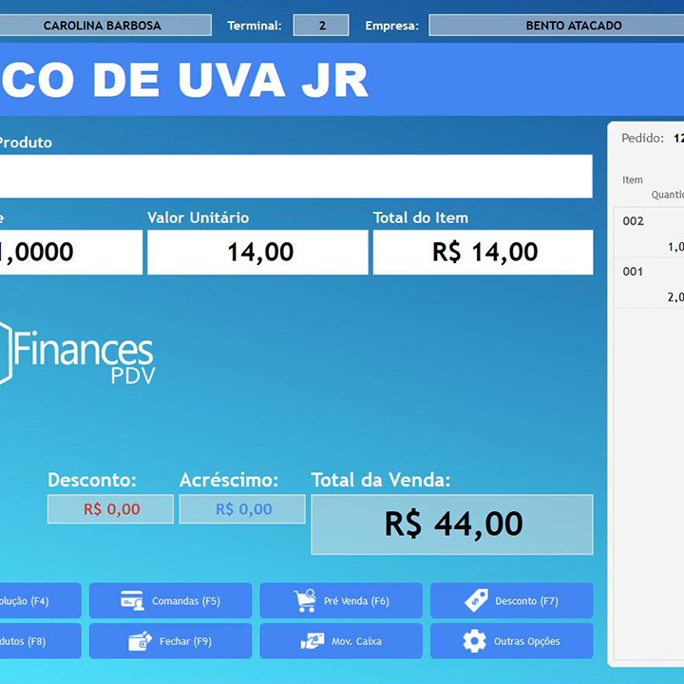
Task: Click the Desconto price tag icon
Action: 476,600
